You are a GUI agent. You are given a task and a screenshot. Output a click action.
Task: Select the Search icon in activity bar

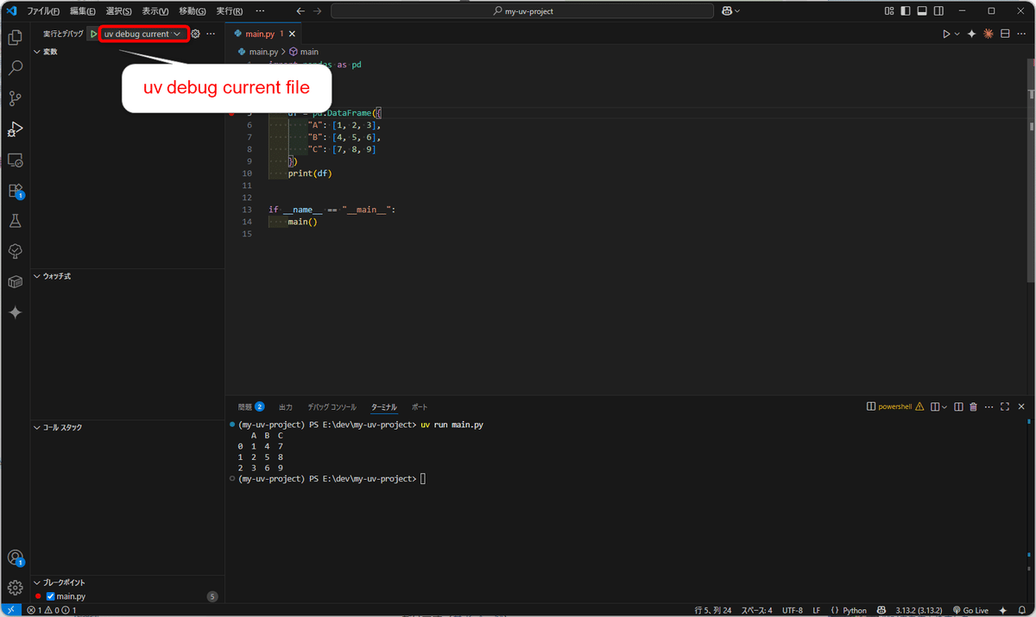click(15, 67)
